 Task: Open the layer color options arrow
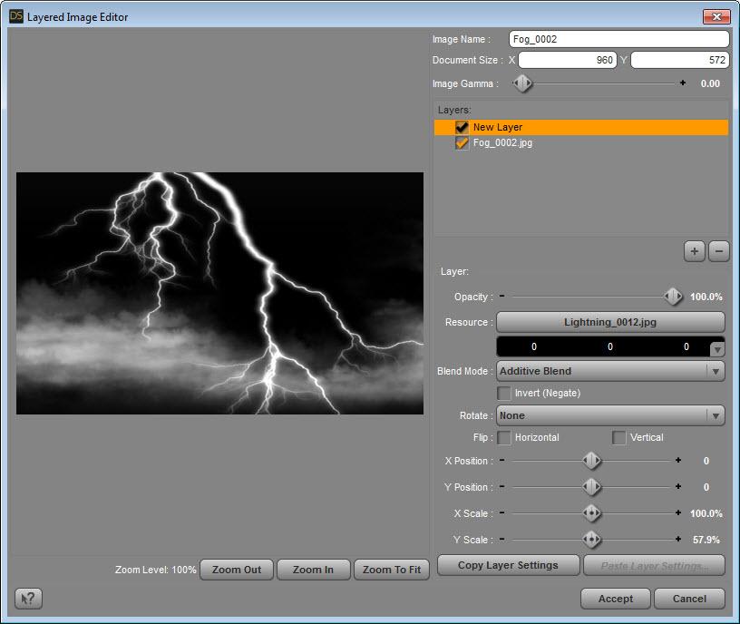pyautogui.click(x=717, y=350)
